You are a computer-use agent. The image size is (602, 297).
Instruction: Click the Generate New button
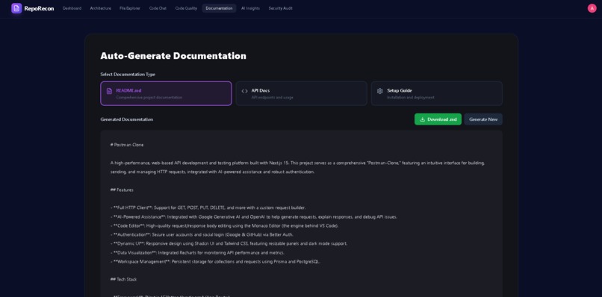[483, 119]
